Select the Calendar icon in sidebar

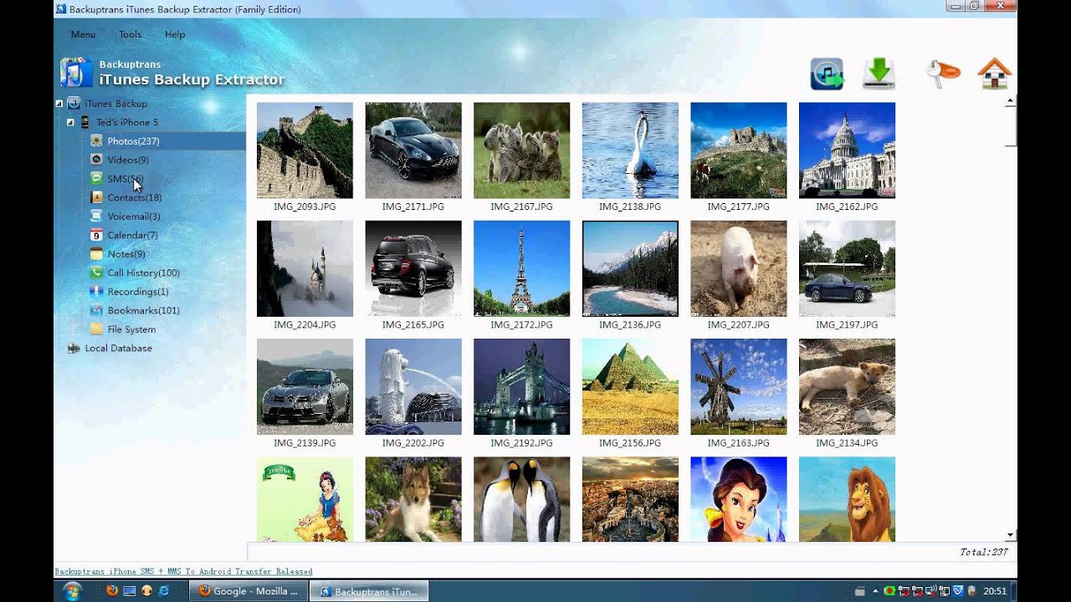[96, 235]
